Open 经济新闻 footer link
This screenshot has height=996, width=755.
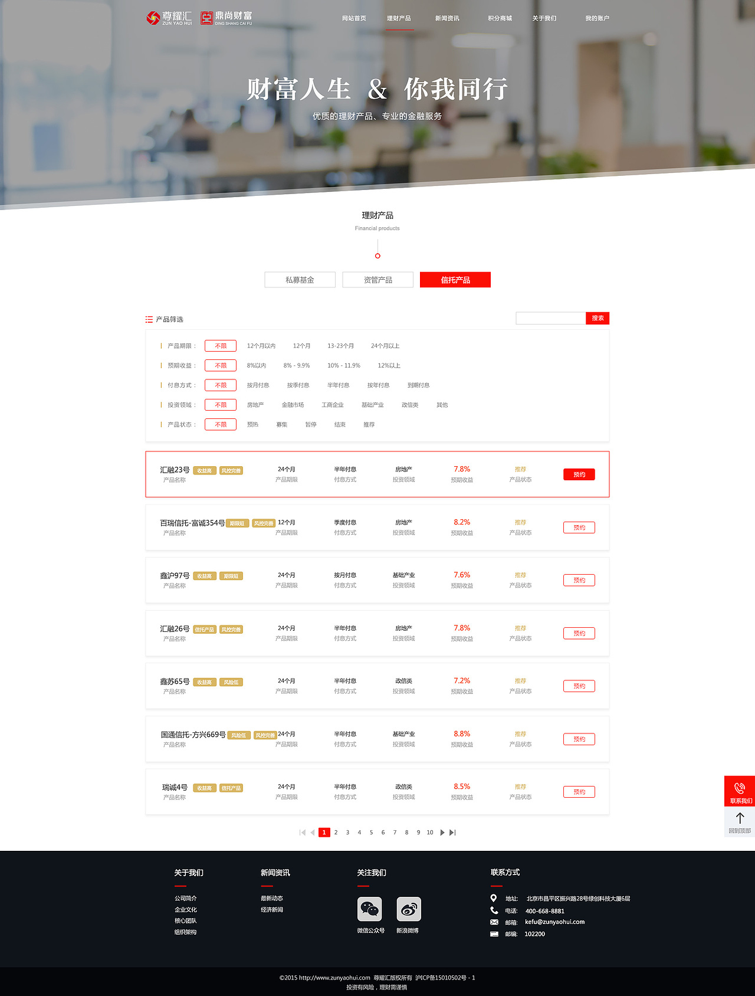click(x=272, y=909)
